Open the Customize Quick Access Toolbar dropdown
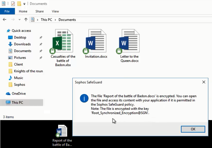This screenshot has width=212, height=148. pyautogui.click(x=24, y=4)
